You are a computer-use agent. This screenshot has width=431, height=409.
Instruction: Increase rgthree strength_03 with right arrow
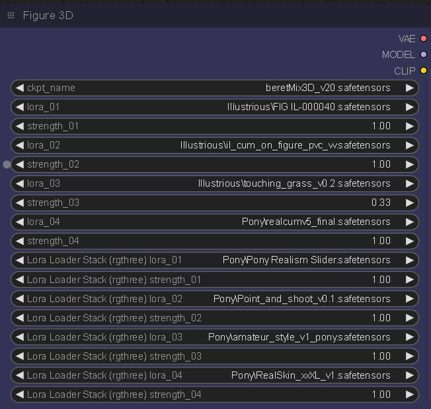pyautogui.click(x=410, y=356)
